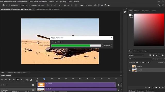Screen dimensions: 165x92
Task: Create new adjustment layer icon at panel bottom
Action: [x=156, y=87]
